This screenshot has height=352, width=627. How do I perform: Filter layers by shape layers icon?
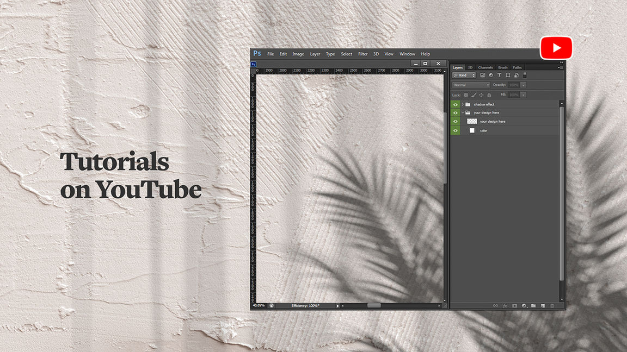508,76
